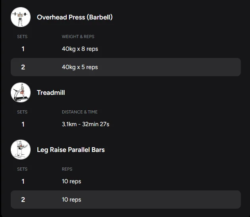Select Overhead Press set 1 number

coord(23,49)
